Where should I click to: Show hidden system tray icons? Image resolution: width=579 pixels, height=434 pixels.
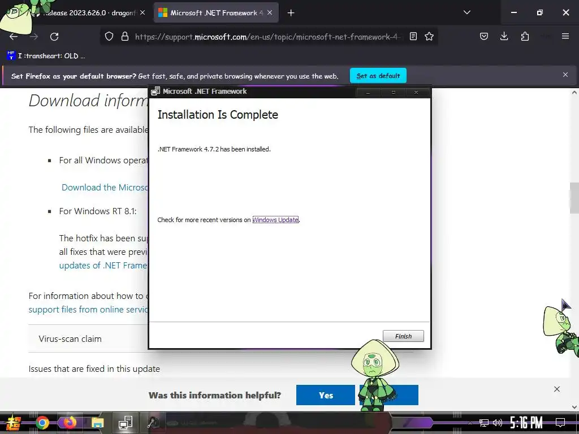click(x=470, y=423)
